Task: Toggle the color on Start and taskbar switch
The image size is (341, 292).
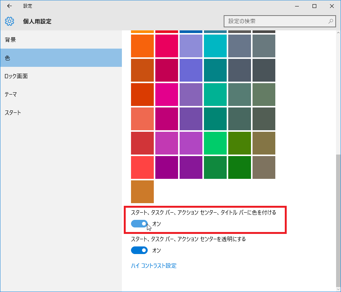Action: 139,224
